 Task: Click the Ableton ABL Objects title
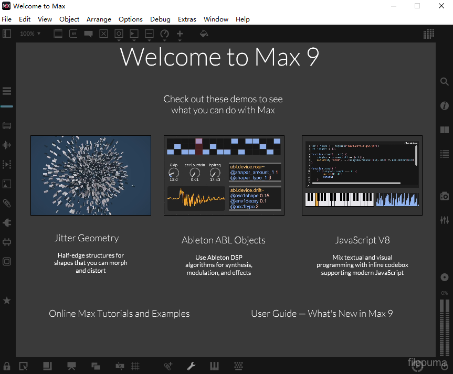pyautogui.click(x=223, y=240)
